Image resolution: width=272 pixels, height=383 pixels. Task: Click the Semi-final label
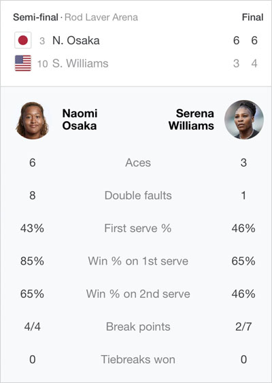35,17
